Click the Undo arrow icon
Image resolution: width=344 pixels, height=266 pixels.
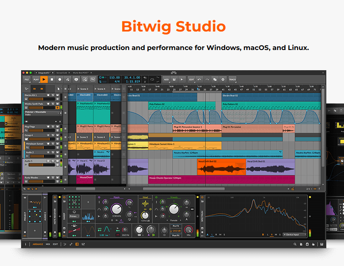[x=199, y=79]
